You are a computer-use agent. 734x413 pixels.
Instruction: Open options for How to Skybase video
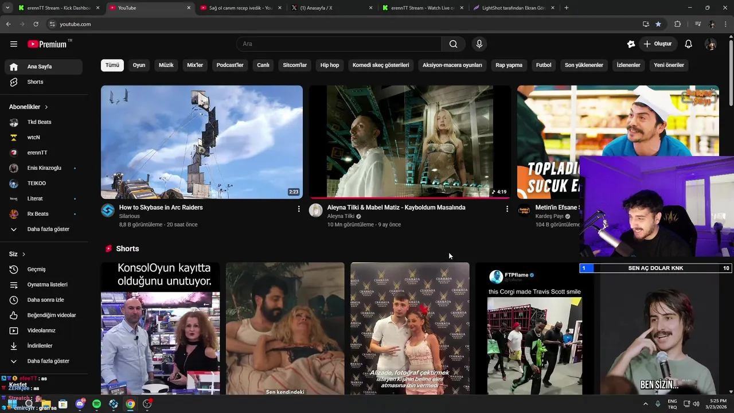coord(299,209)
